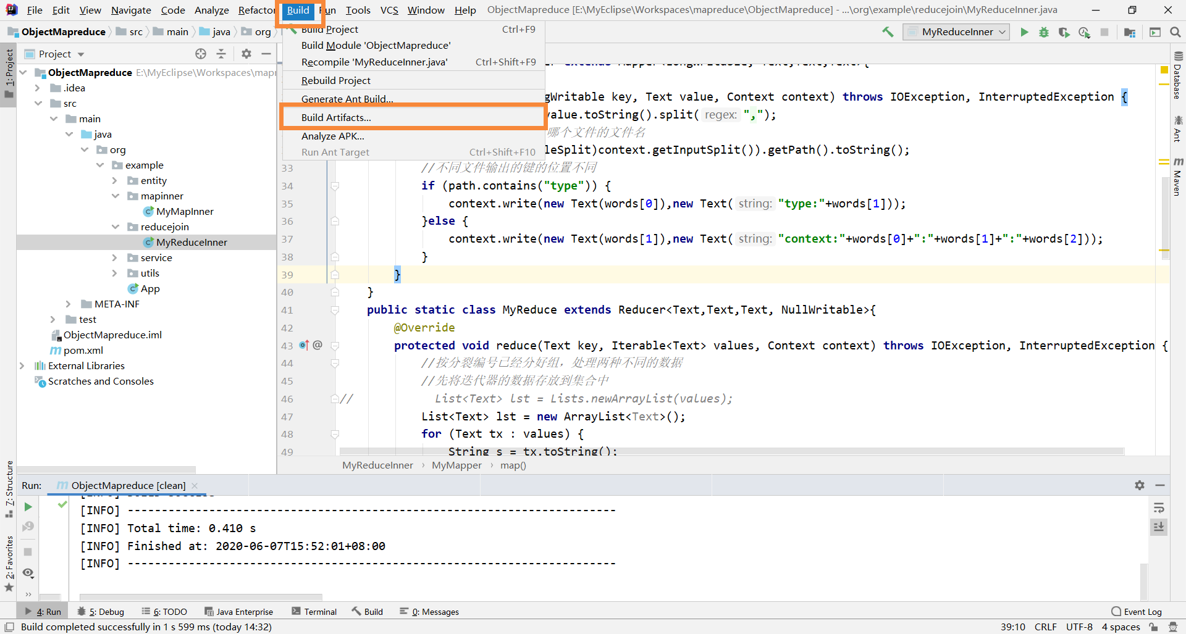Click the MyMapper breadcrumb
1186x634 pixels.
[456, 465]
